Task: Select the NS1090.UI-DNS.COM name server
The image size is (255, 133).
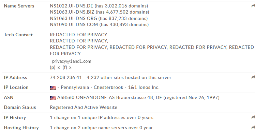Action: coord(74,24)
